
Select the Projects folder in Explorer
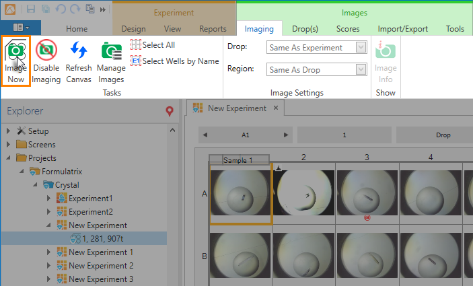[36, 157]
